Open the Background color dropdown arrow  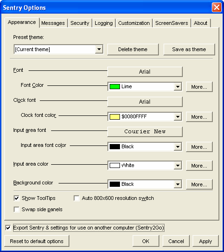click(178, 184)
